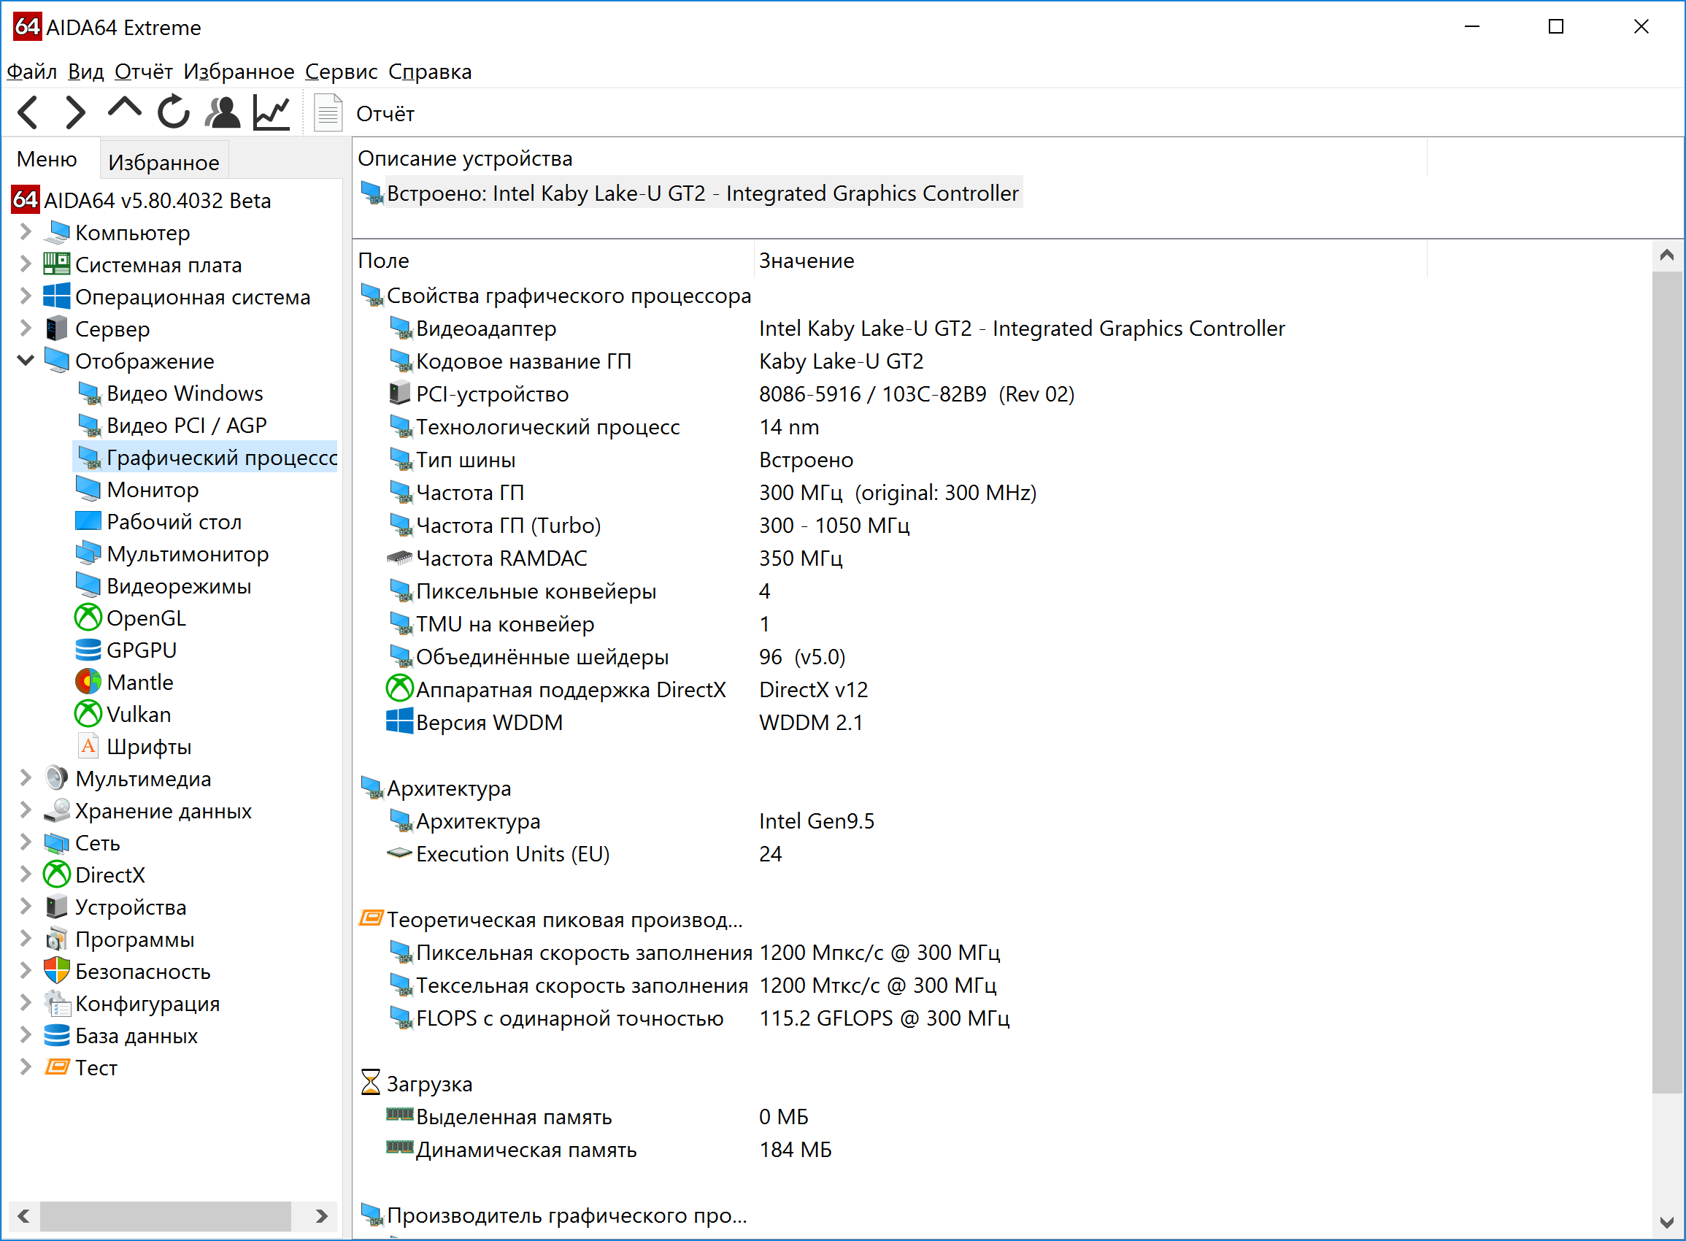Select Видео Windows in the tree
Viewport: 1686px width, 1241px height.
tap(170, 393)
